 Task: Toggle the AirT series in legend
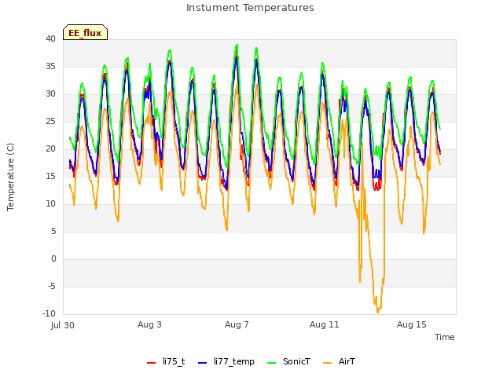[339, 361]
